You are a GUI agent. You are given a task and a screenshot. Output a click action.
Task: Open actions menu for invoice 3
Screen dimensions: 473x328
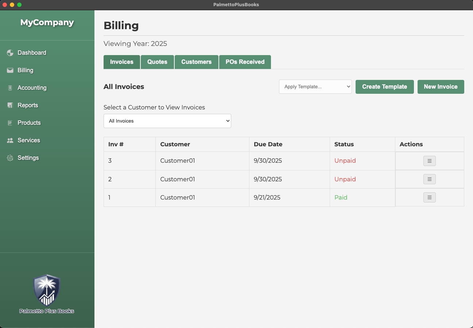pyautogui.click(x=429, y=161)
